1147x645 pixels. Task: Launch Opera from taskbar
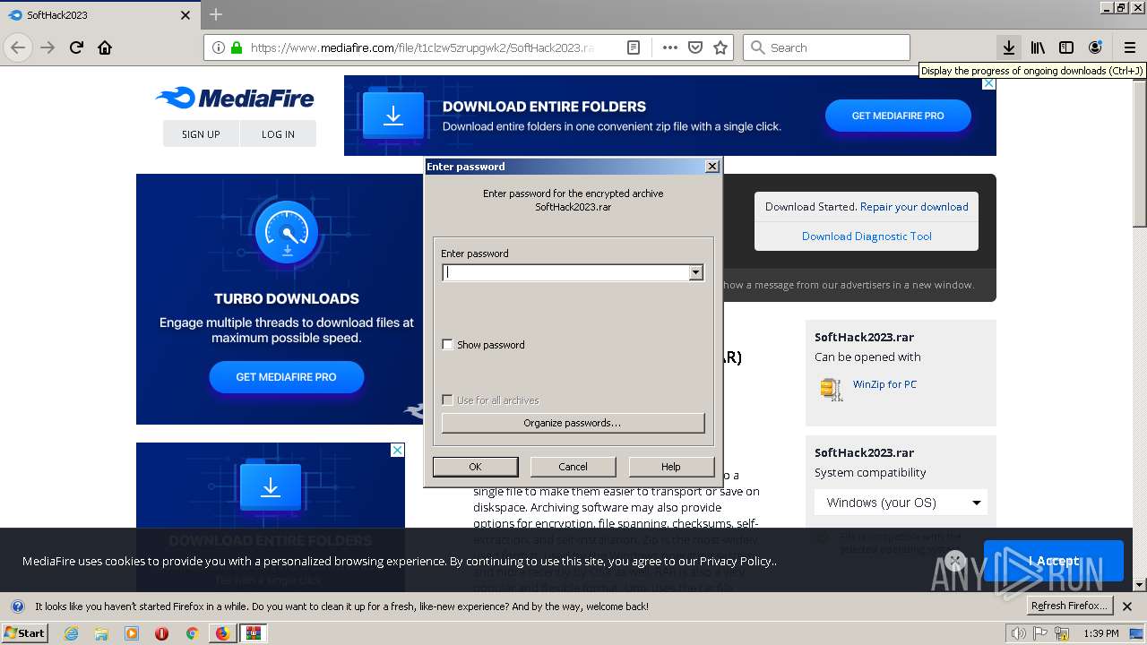(x=161, y=633)
